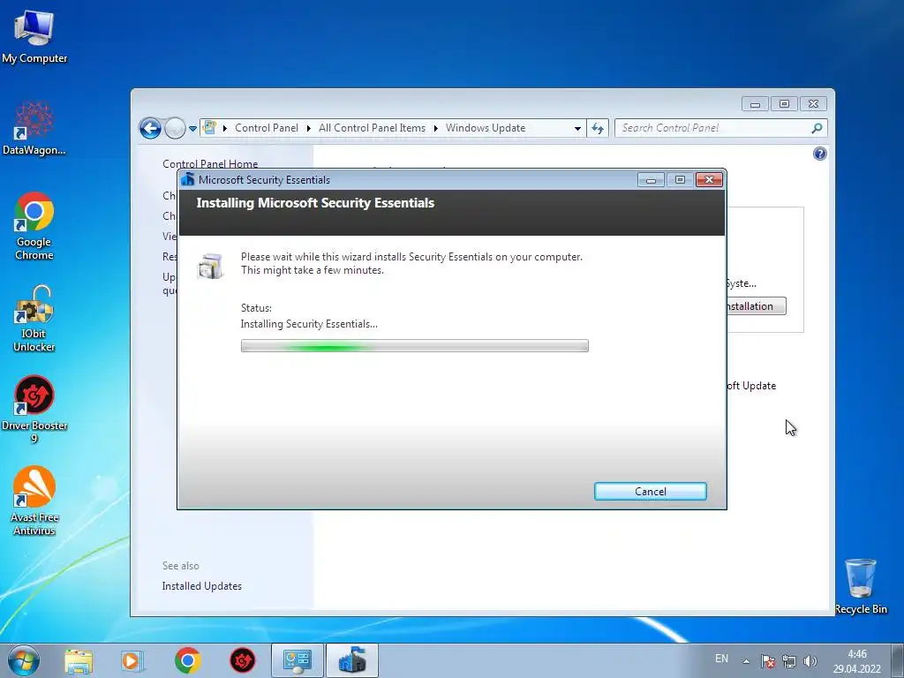Launch Chrome from the taskbar

pos(187,660)
